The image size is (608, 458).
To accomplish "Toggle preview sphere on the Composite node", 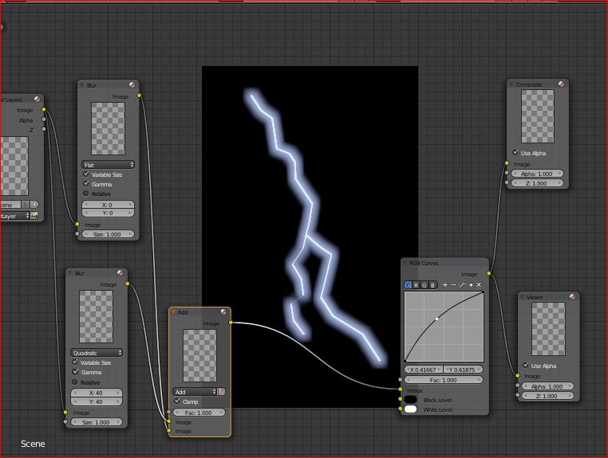I will click(562, 84).
